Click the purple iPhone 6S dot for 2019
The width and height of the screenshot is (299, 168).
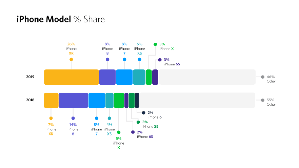click(x=160, y=60)
